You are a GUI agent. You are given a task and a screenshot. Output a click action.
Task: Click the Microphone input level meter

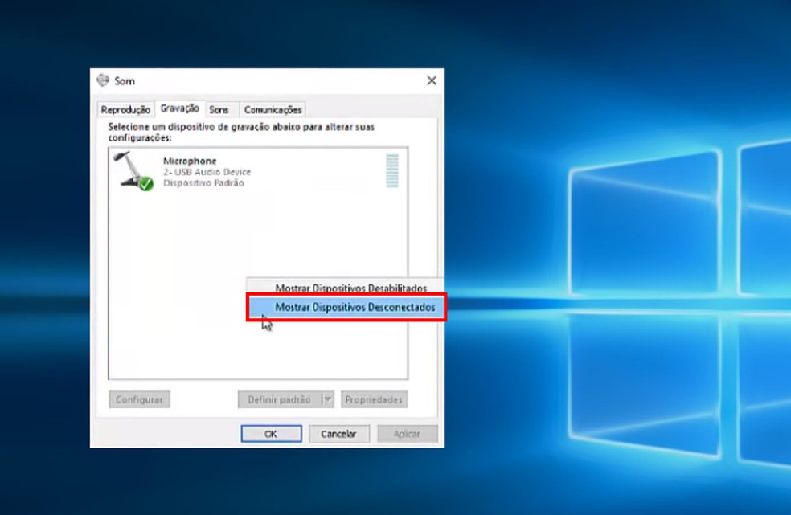tap(392, 171)
